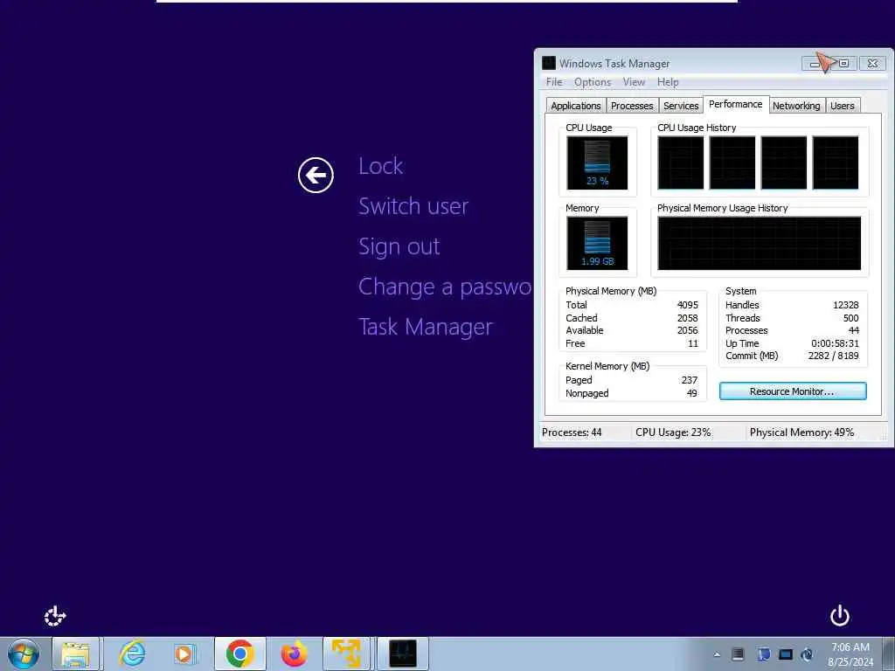
Task: Click the Threads value 500
Action: [850, 318]
